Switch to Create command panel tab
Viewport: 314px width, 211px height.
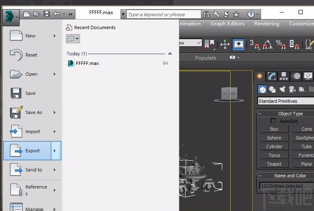tap(259, 76)
